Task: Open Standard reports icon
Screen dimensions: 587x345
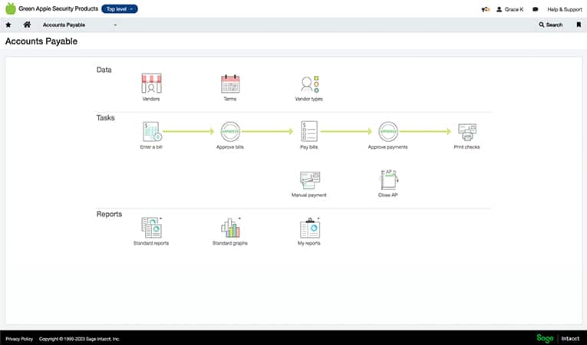Action: [152, 228]
